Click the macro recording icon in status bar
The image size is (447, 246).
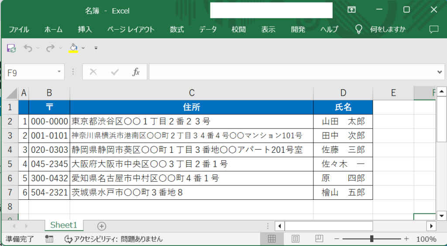click(49, 239)
